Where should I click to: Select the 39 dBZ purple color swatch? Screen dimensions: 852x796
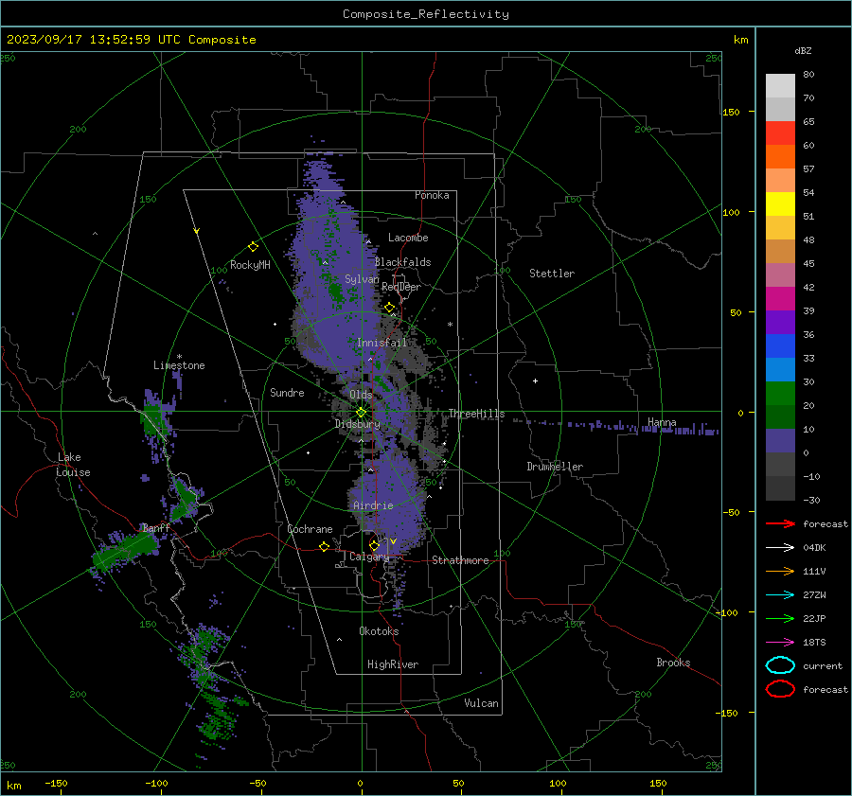coord(780,322)
